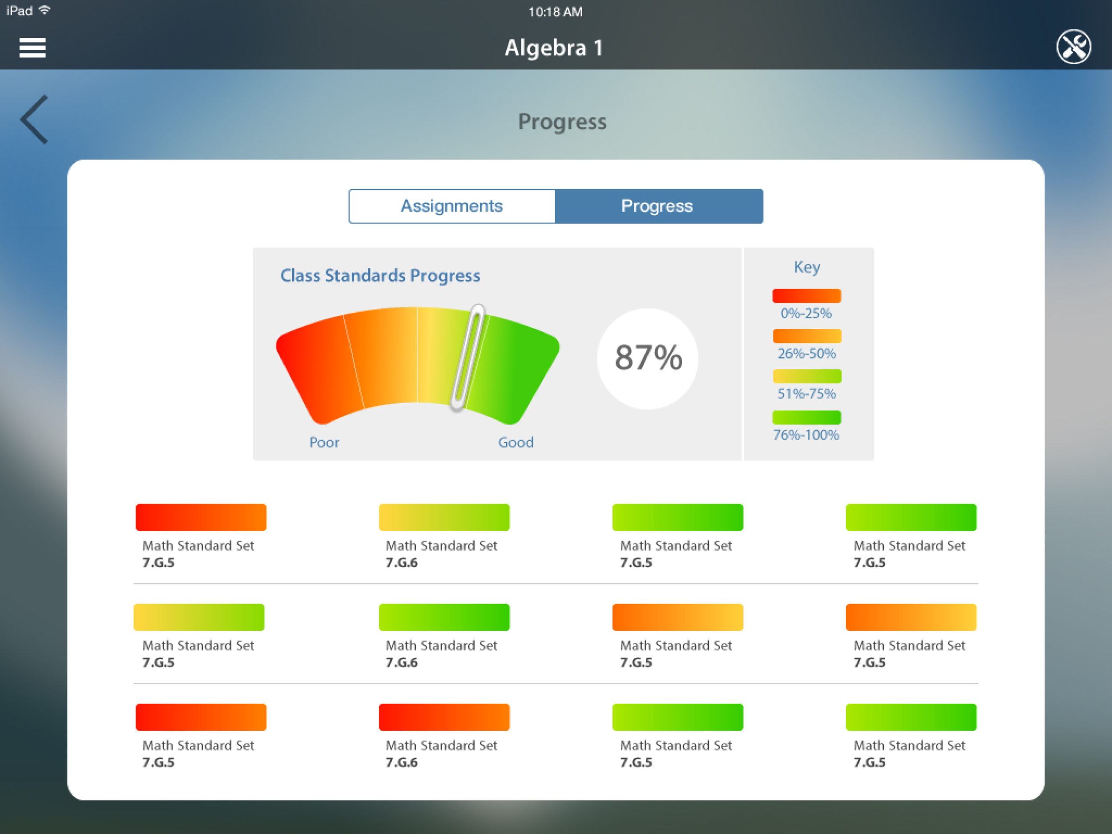Switch to the Assignments tab
This screenshot has width=1112, height=834.
point(451,205)
